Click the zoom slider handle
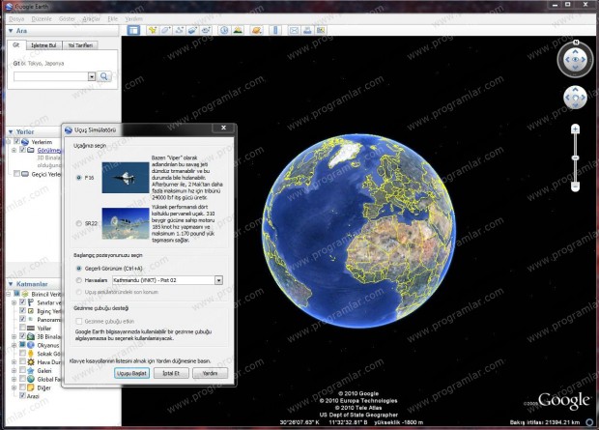Image resolution: width=599 pixels, height=430 pixels. pyautogui.click(x=575, y=158)
